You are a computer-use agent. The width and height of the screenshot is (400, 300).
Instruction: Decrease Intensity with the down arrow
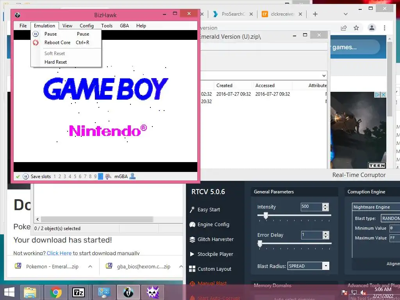pos(325,209)
